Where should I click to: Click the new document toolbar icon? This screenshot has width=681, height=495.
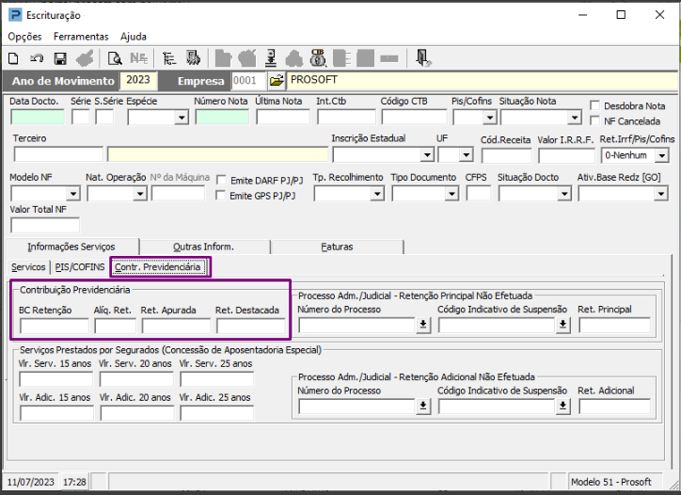pyautogui.click(x=15, y=58)
